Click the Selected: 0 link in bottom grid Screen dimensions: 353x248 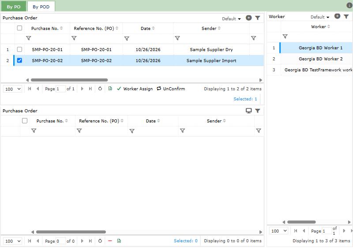pyautogui.click(x=185, y=241)
